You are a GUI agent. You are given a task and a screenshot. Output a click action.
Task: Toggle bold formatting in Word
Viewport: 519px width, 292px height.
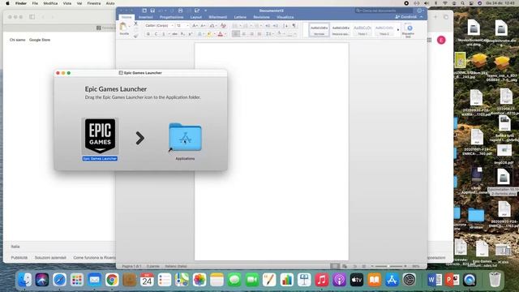point(148,34)
